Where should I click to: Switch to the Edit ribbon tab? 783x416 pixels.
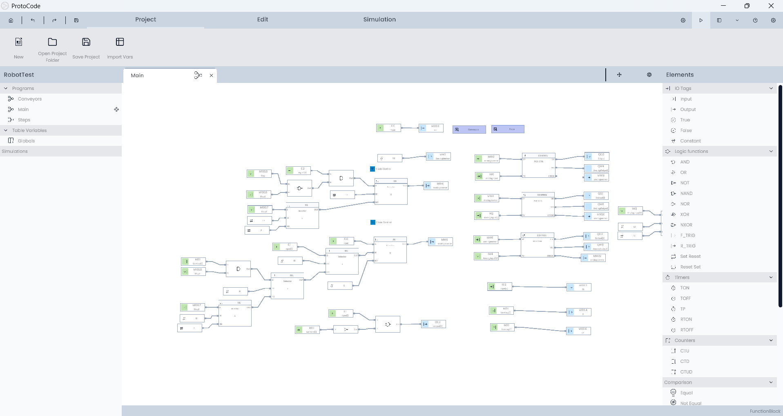tap(263, 20)
